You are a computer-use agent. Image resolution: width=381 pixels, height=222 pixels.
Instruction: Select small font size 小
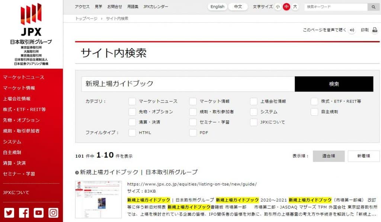tap(278, 7)
